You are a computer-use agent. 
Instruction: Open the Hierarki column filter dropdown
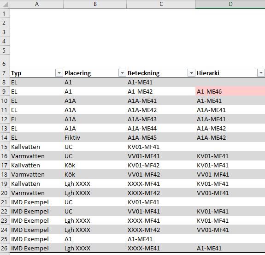(x=261, y=73)
